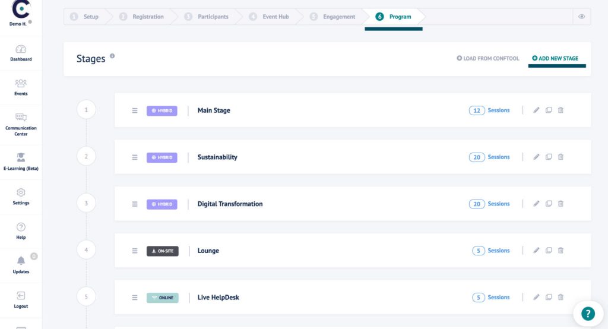
Task: Click Live HelpDesk row drag handle
Action: [135, 298]
